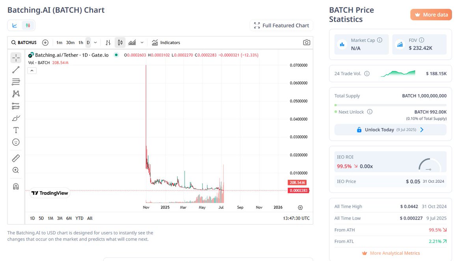Open the emoji icons tool
The height and width of the screenshot is (261, 473).
pyautogui.click(x=16, y=142)
